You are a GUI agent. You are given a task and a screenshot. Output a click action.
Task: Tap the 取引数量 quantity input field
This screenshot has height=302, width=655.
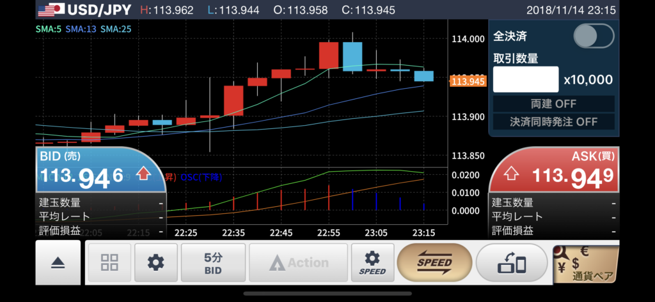(525, 80)
